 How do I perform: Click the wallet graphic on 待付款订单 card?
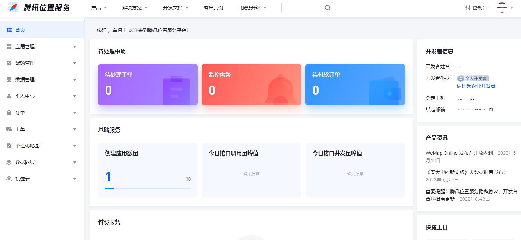coord(385,91)
